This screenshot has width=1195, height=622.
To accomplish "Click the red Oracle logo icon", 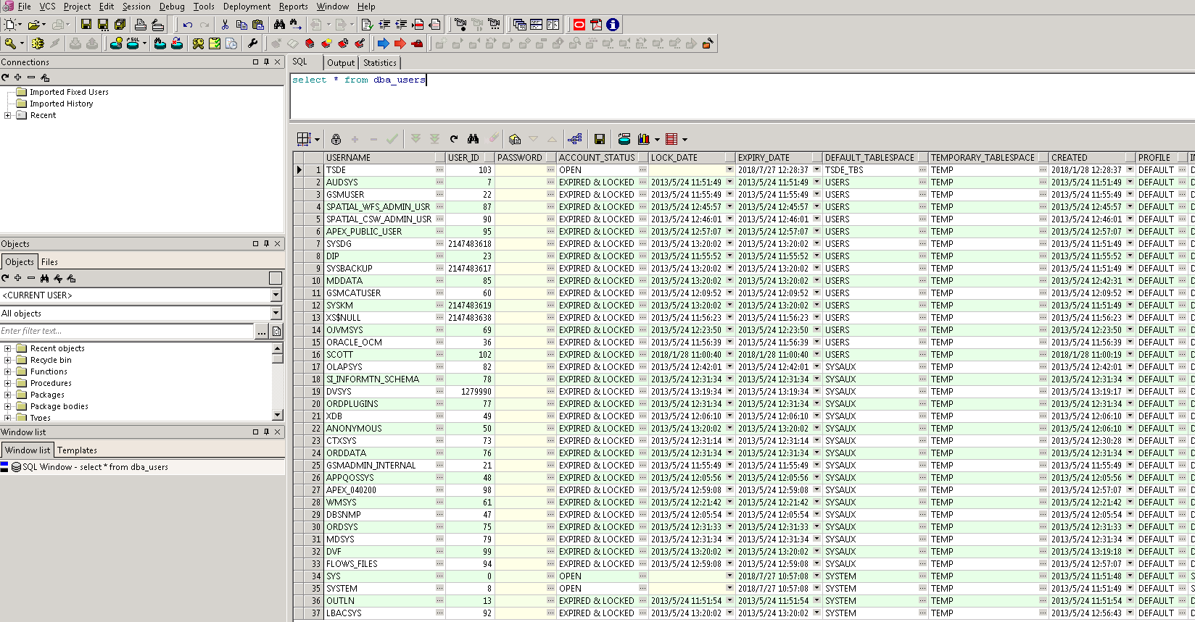I will point(579,25).
